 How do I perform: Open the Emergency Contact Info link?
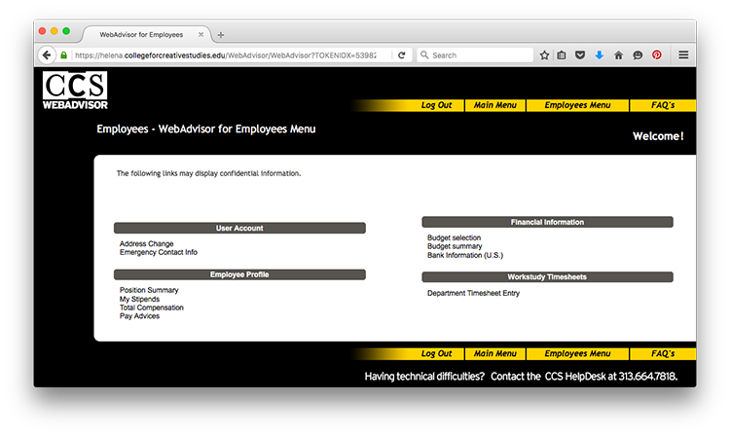pos(158,252)
